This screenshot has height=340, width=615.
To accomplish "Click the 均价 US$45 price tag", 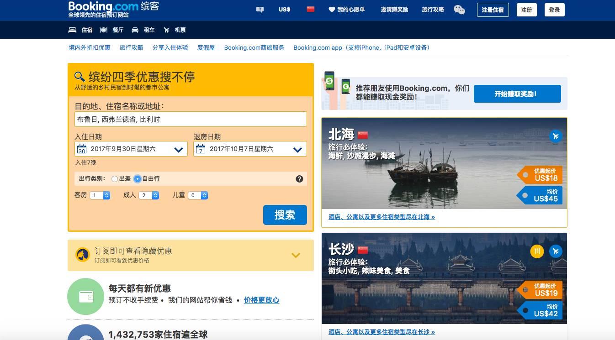I will pos(540,195).
